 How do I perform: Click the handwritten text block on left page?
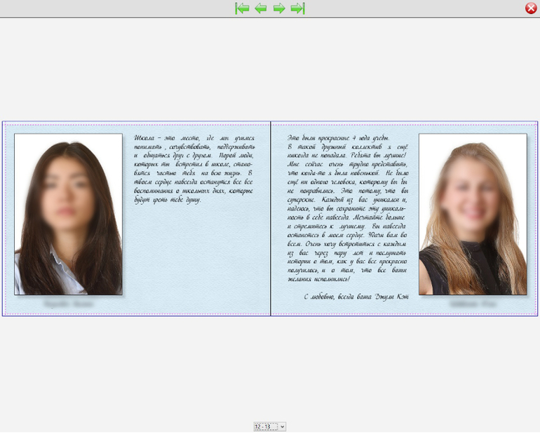click(x=194, y=169)
